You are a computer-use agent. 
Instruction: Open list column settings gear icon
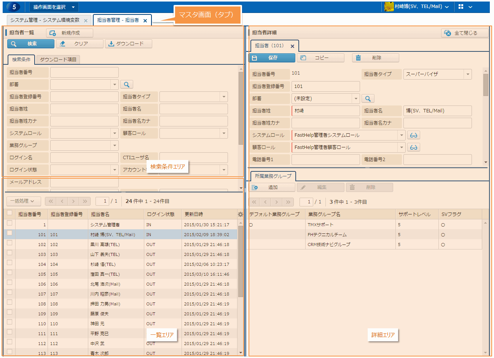240,214
